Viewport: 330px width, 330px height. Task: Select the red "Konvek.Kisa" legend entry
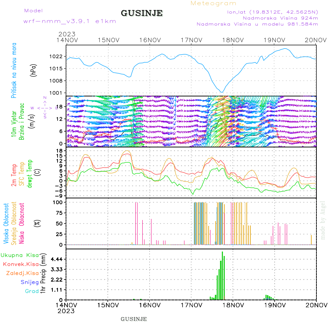(21, 264)
